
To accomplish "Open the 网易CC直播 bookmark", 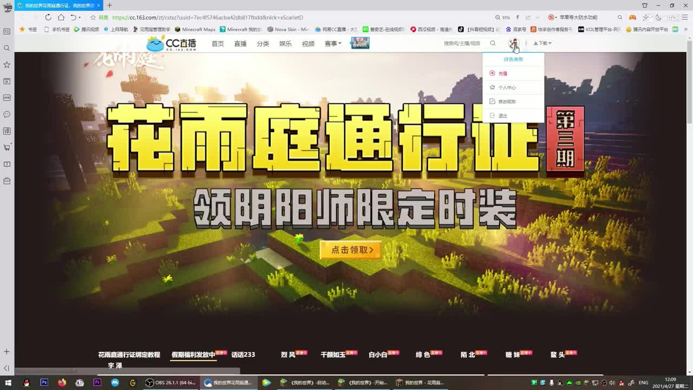I will (336, 29).
